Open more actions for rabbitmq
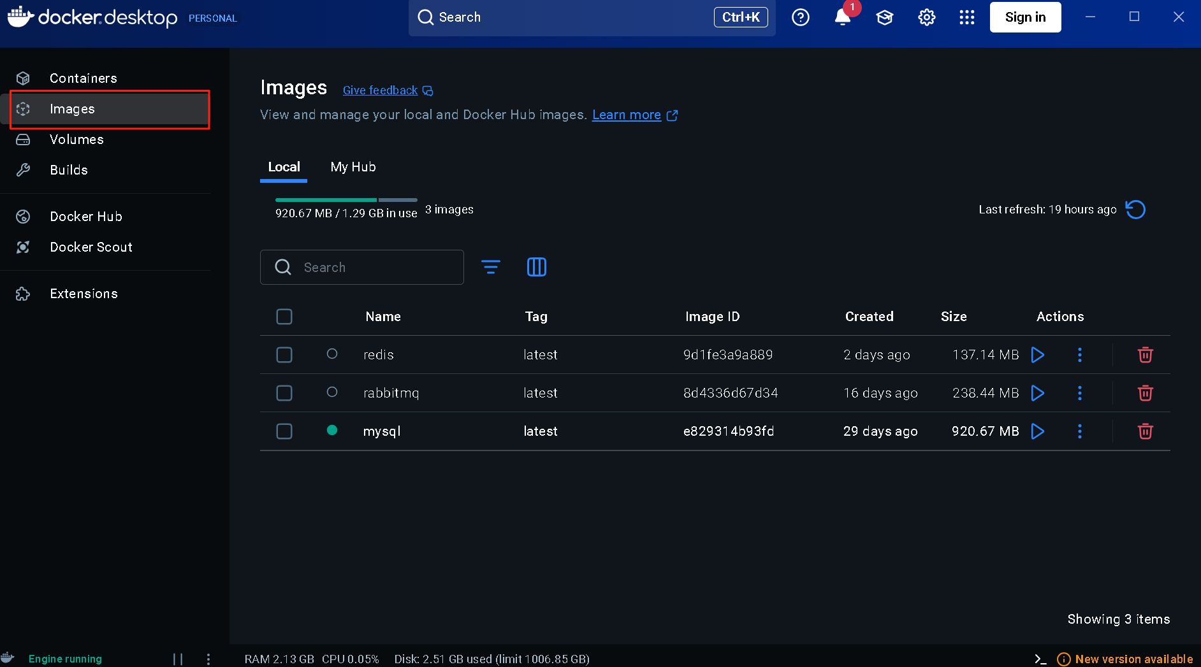Screen dimensions: 1201x667 pos(1080,393)
